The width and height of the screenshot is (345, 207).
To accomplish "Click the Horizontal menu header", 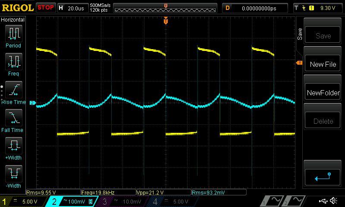I will point(13,19).
